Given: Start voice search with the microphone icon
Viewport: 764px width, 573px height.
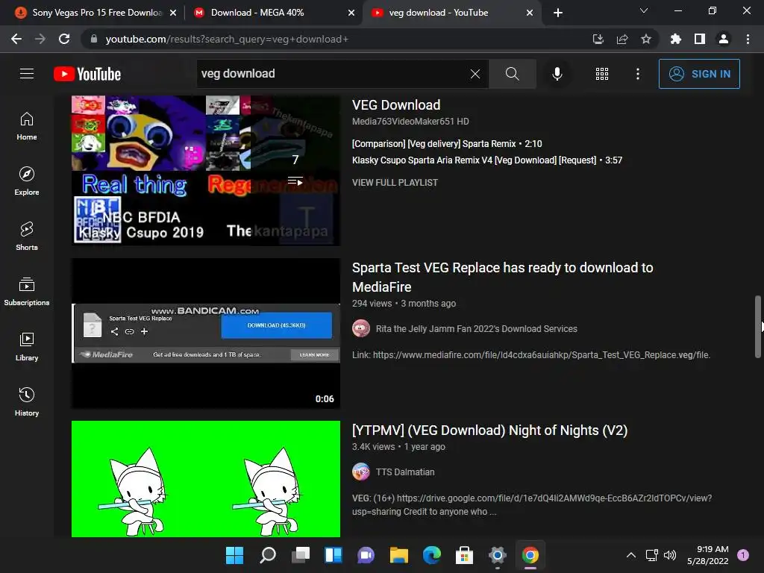Looking at the screenshot, I should click(x=557, y=74).
